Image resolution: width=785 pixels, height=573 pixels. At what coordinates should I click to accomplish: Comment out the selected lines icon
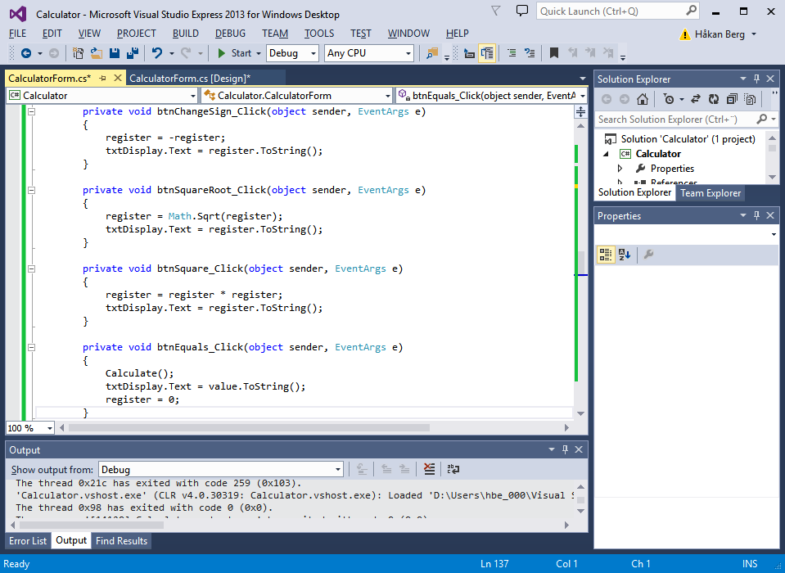point(511,52)
